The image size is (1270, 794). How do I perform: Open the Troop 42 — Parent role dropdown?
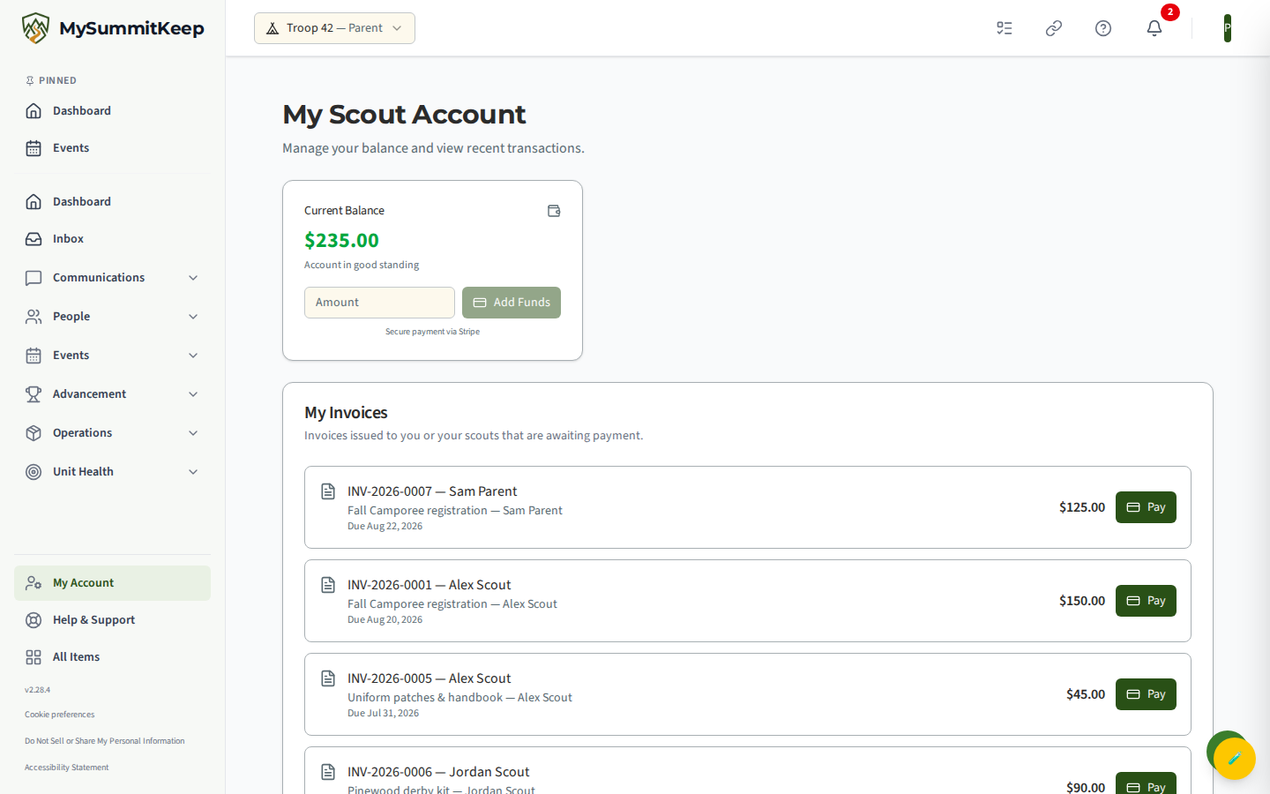(x=334, y=28)
